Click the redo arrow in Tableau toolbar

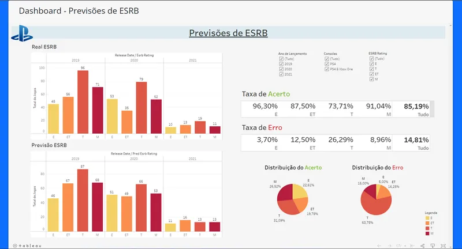pos(389,246)
